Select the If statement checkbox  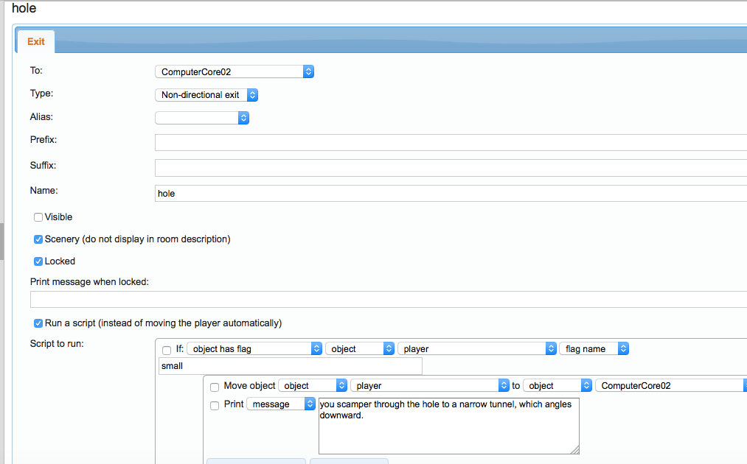click(x=167, y=349)
